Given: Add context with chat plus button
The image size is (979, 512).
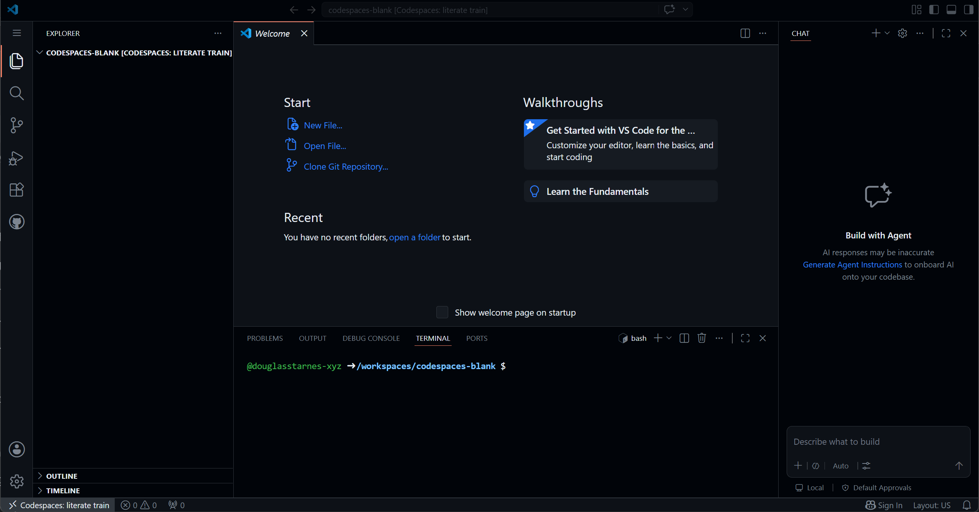Looking at the screenshot, I should [x=798, y=466].
